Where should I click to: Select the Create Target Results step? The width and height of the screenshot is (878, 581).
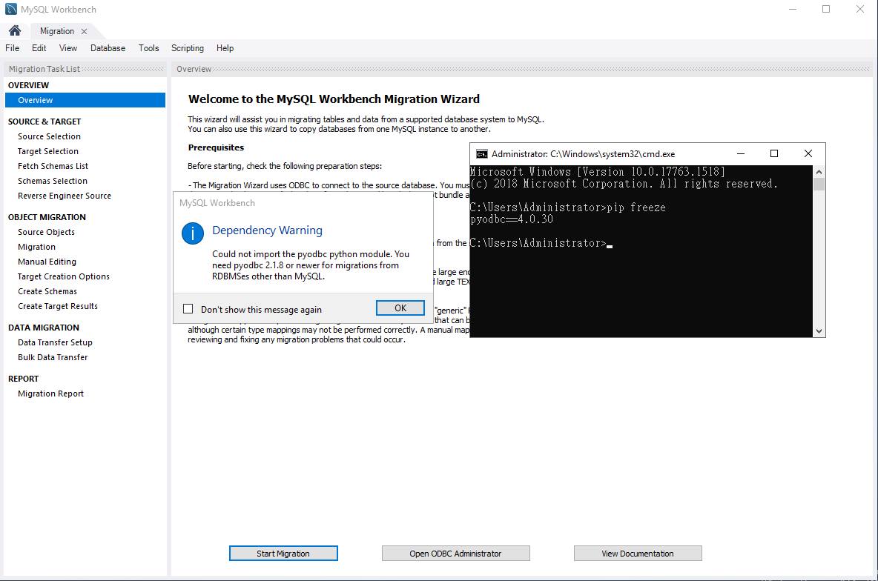[x=58, y=306]
